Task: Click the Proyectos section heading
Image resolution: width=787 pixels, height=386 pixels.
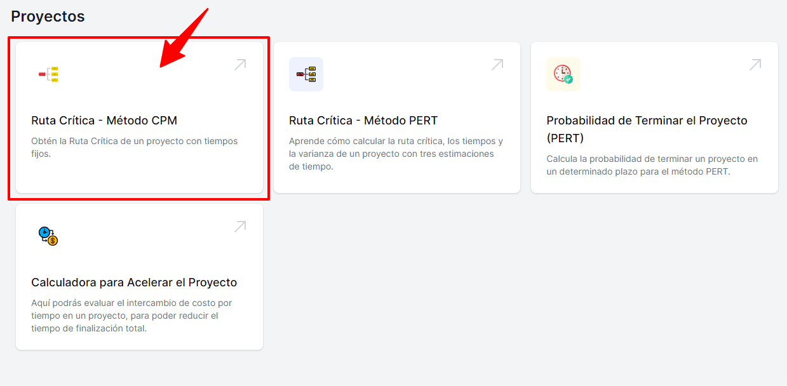Action: 48,17
